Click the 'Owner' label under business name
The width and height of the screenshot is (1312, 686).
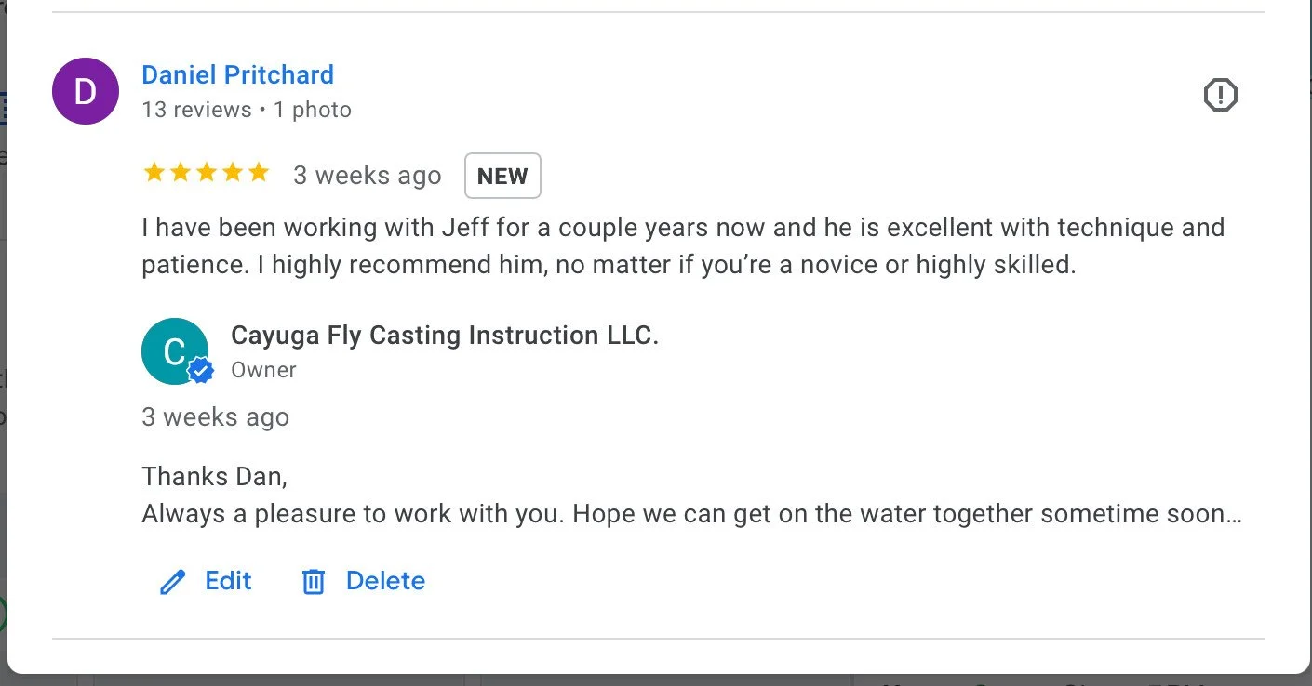tap(263, 370)
